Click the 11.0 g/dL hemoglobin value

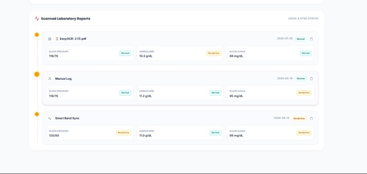click(x=146, y=135)
